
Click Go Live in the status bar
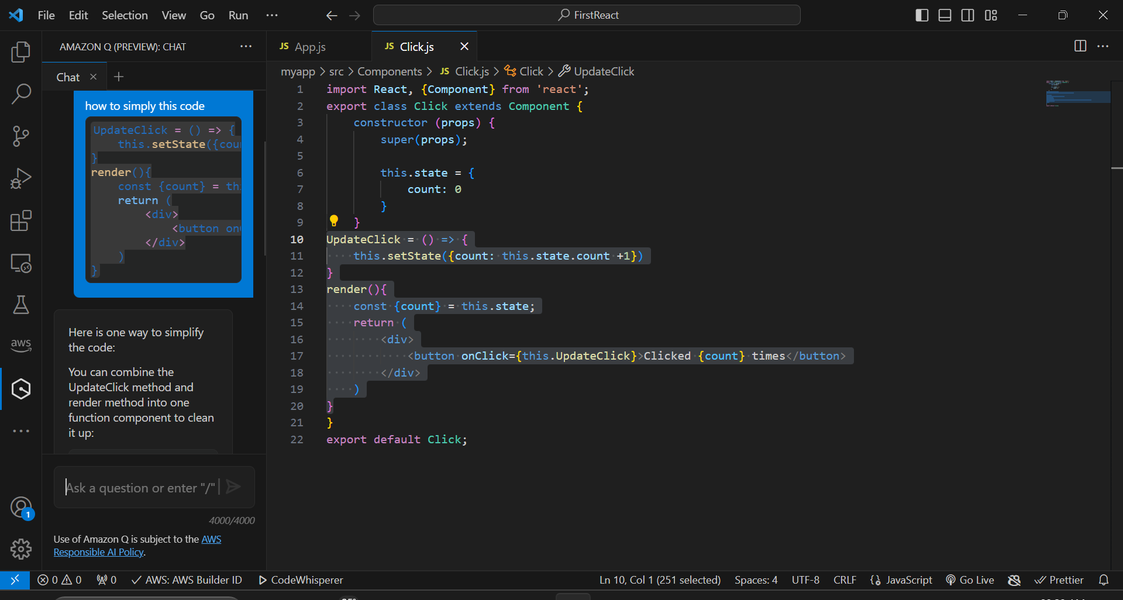970,580
